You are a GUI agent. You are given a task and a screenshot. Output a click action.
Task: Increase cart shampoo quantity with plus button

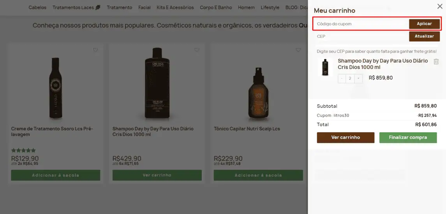[x=359, y=78]
